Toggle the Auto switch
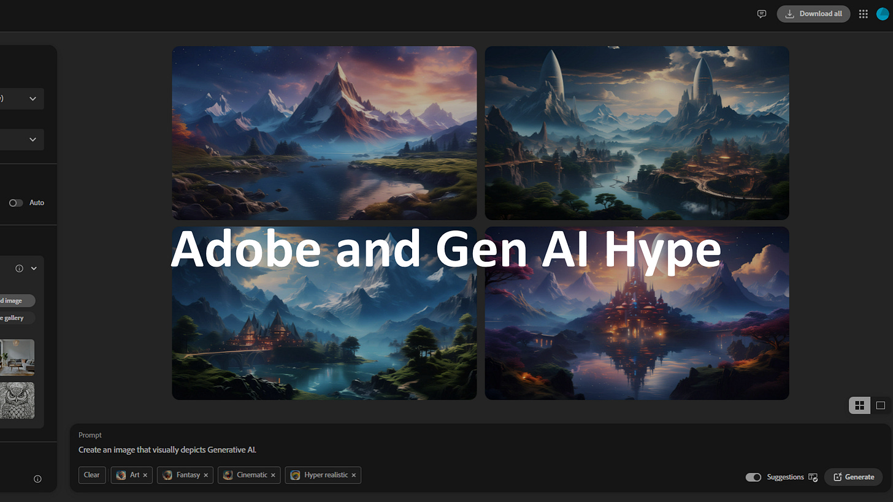Viewport: 893px width, 502px height. pos(16,203)
